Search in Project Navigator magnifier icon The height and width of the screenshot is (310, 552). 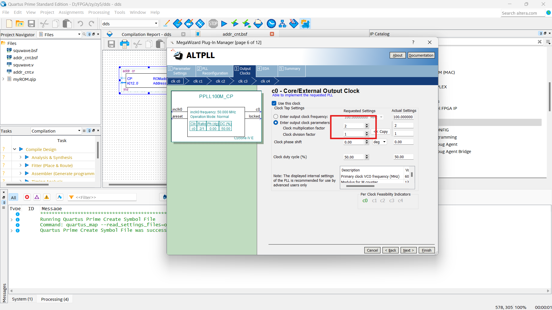click(84, 34)
